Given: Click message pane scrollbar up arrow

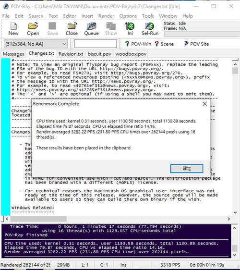Looking at the screenshot, I should 234,228.
